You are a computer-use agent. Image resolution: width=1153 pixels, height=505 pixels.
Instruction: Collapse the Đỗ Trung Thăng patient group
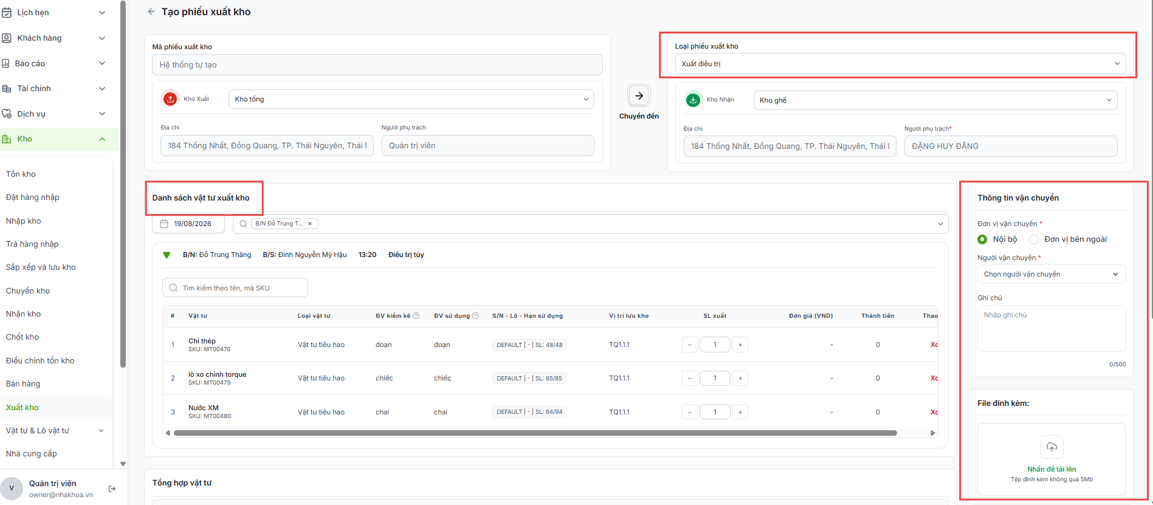[x=167, y=255]
